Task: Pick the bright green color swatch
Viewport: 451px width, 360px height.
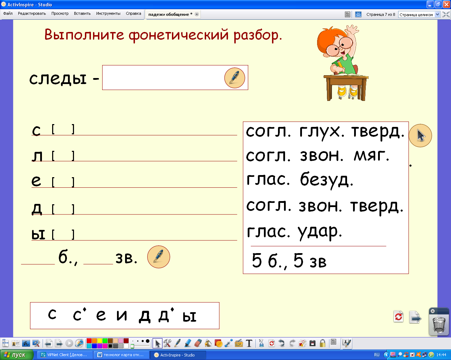Action: point(105,341)
